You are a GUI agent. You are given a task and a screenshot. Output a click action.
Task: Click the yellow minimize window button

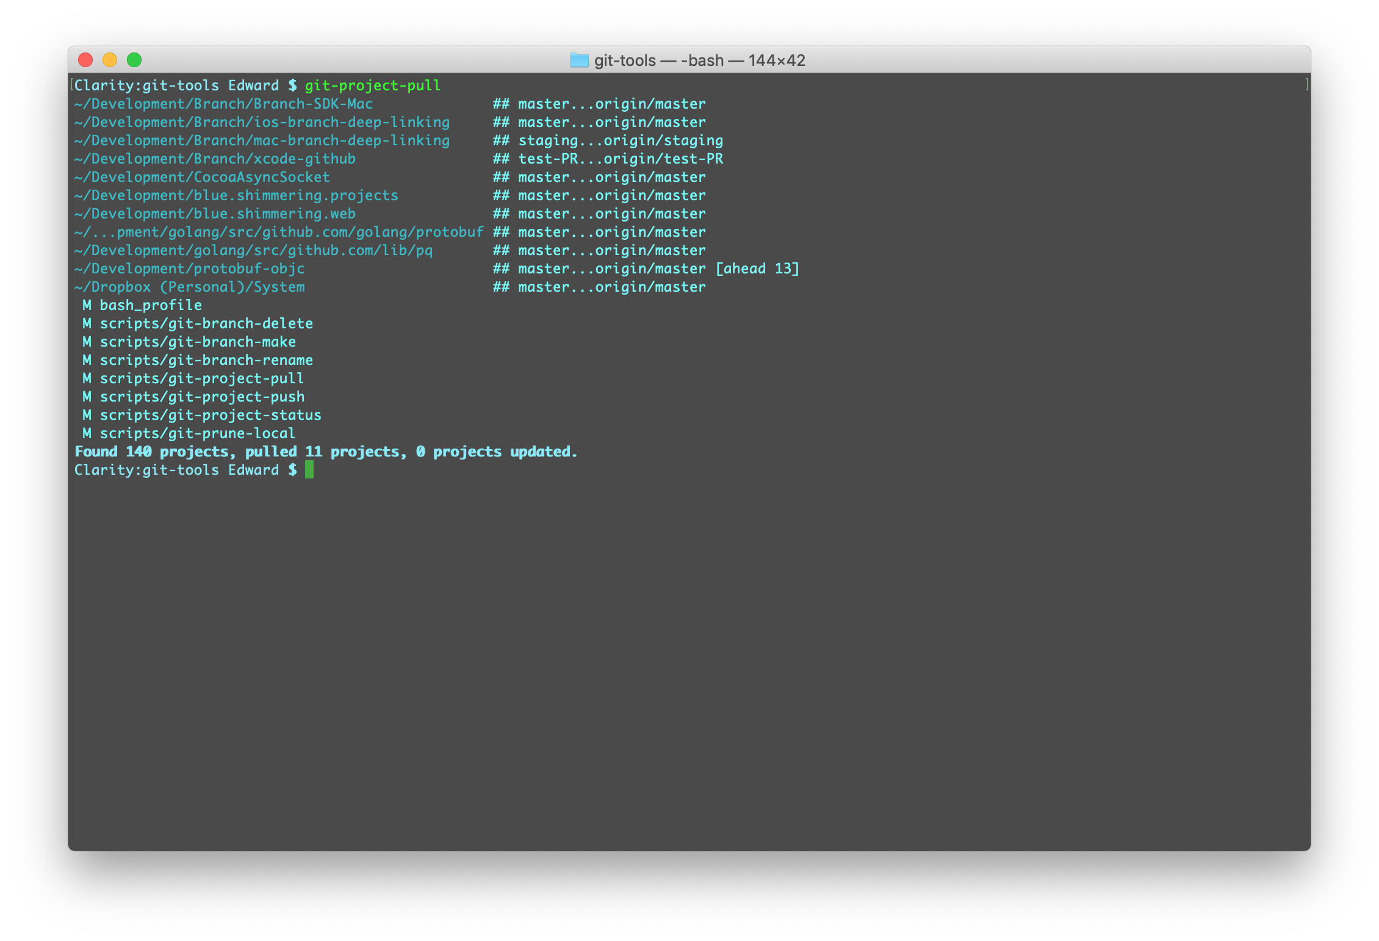pyautogui.click(x=110, y=60)
